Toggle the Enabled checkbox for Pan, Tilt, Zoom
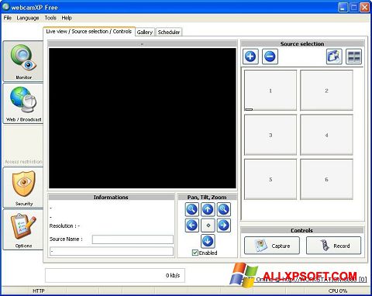This screenshot has width=372, height=296. point(195,253)
